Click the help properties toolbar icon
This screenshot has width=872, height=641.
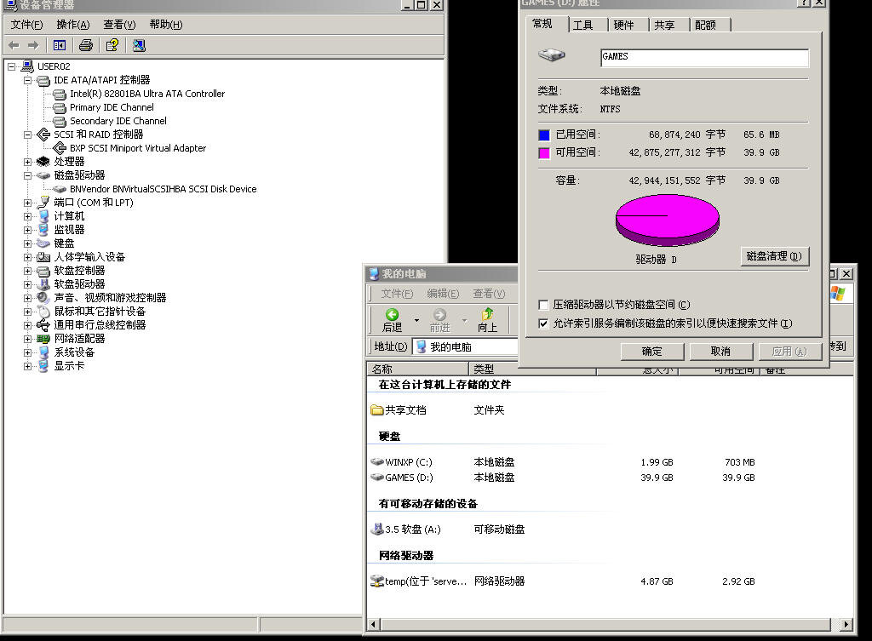[x=112, y=45]
